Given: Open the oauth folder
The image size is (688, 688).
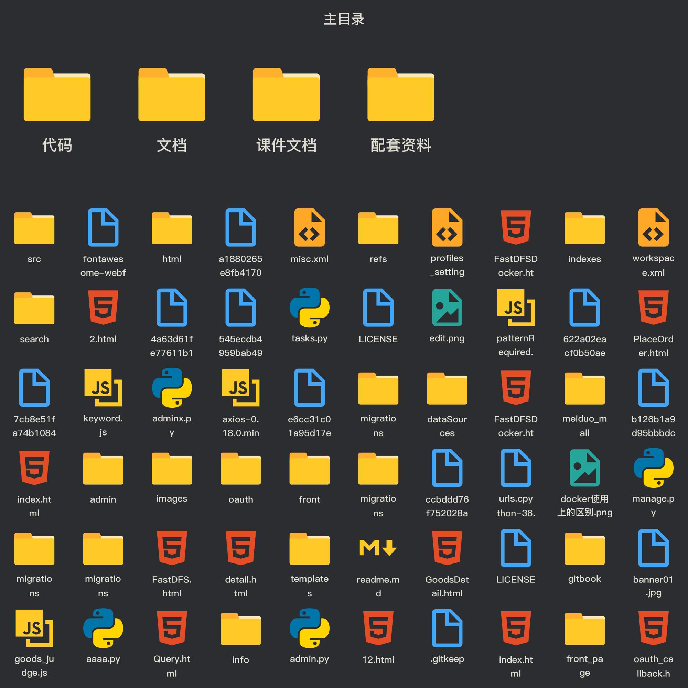Looking at the screenshot, I should (x=241, y=468).
